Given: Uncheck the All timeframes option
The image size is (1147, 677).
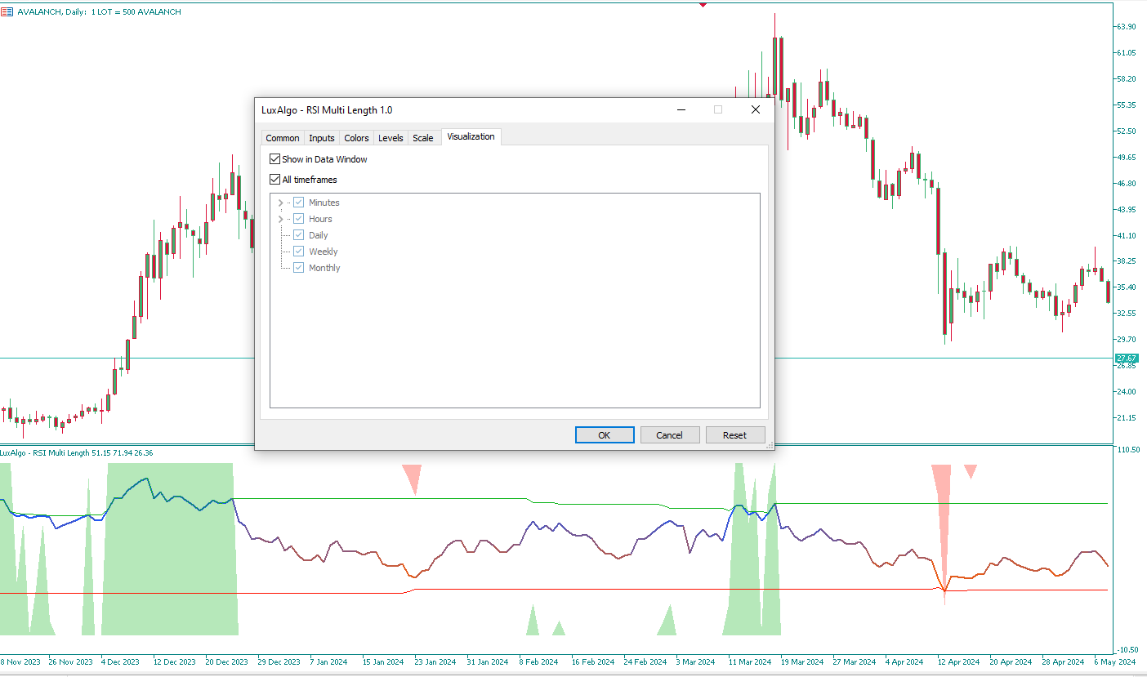Looking at the screenshot, I should coord(275,180).
